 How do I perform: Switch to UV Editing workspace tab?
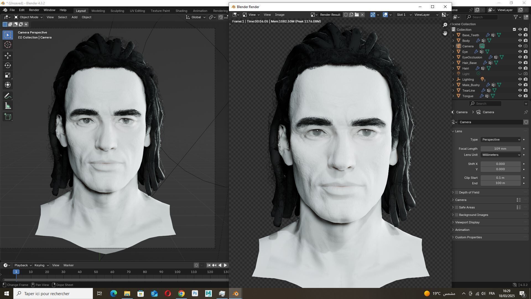coord(137,11)
